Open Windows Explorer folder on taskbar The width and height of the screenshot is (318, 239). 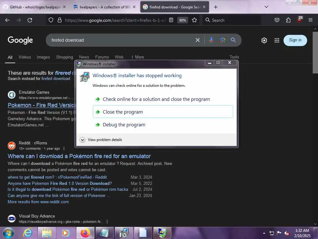point(47,233)
